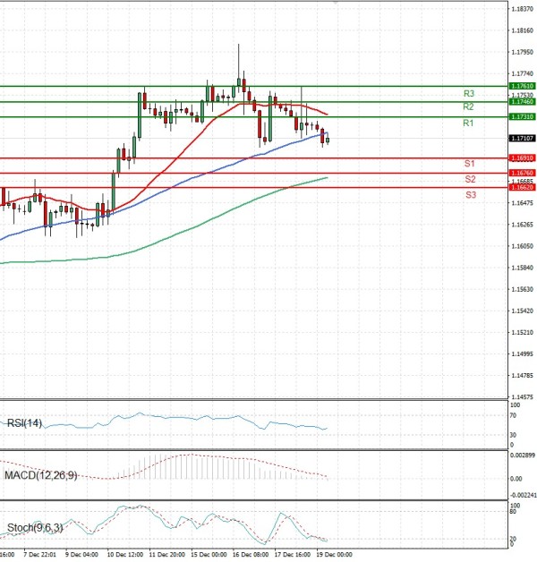The width and height of the screenshot is (537, 562).
Task: Select the 1.17610 green price tag
Action: click(x=521, y=86)
